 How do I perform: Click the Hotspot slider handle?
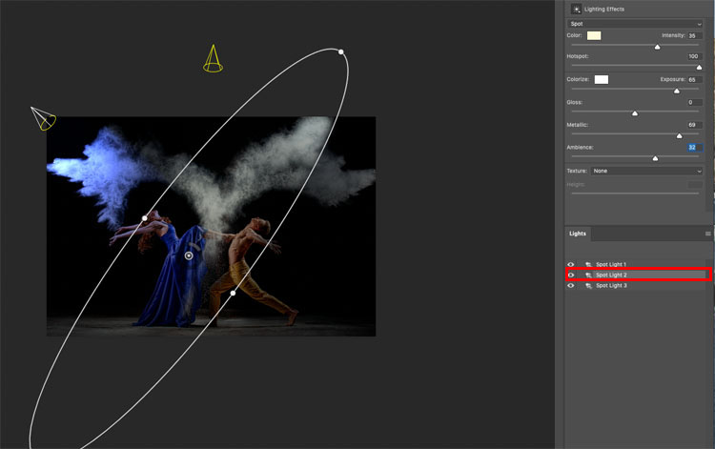(x=699, y=68)
